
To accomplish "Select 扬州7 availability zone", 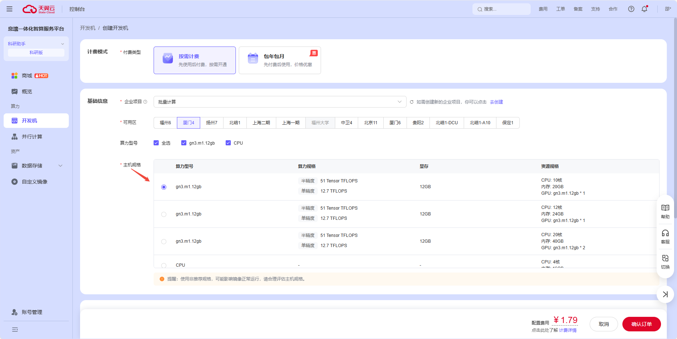I will [x=211, y=123].
